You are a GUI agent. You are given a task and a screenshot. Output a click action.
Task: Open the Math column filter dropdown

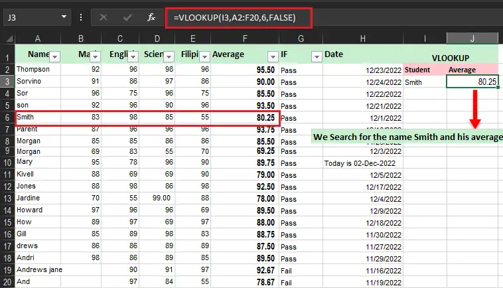[x=96, y=57]
